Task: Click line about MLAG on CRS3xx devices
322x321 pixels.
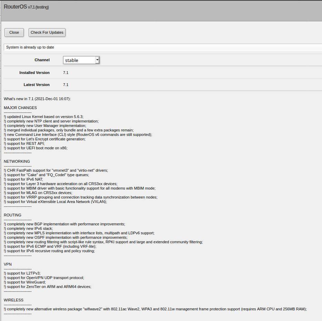Action: pos(38,193)
